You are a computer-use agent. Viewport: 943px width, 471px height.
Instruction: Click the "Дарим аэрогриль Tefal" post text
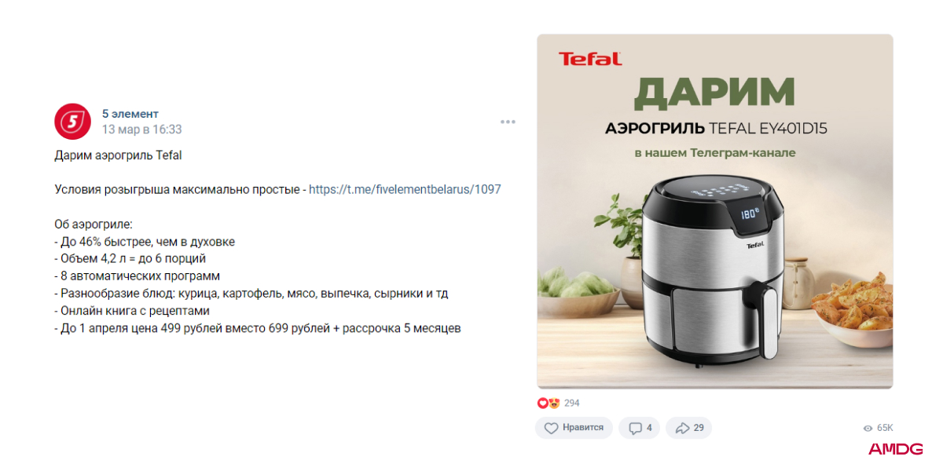click(118, 155)
